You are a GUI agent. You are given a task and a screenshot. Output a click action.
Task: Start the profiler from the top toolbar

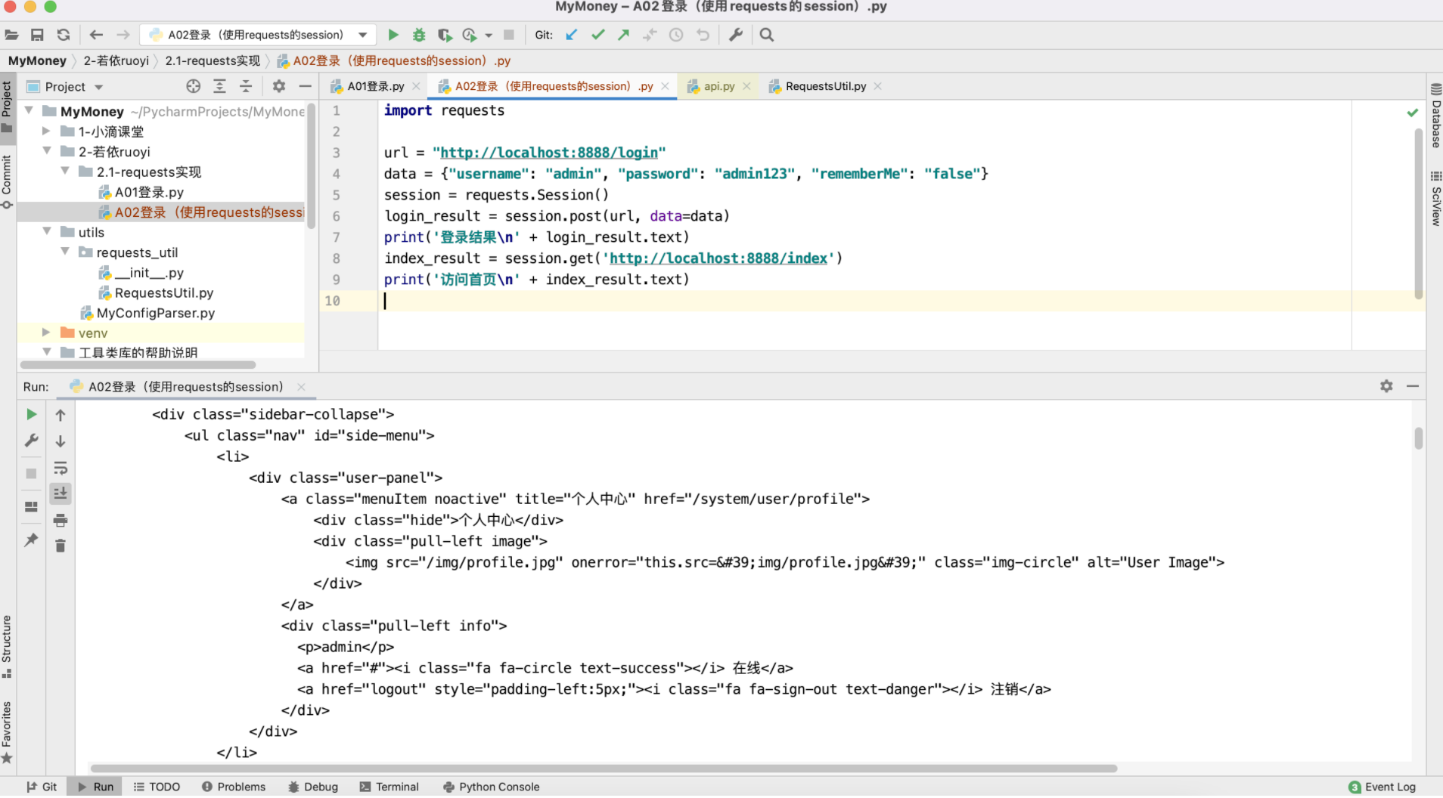470,35
